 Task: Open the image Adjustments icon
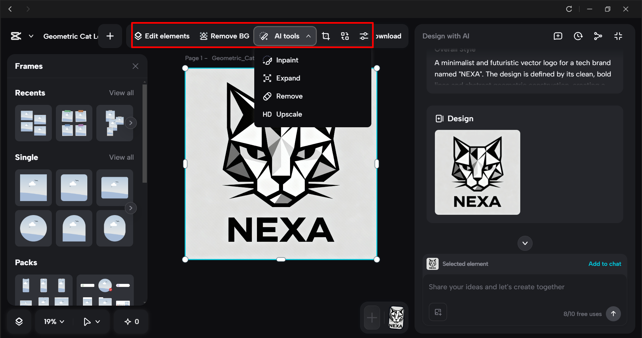[x=364, y=36]
